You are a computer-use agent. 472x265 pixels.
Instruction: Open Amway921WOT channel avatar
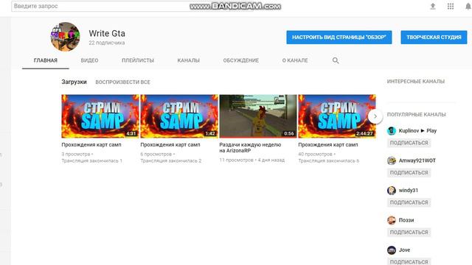pyautogui.click(x=392, y=160)
